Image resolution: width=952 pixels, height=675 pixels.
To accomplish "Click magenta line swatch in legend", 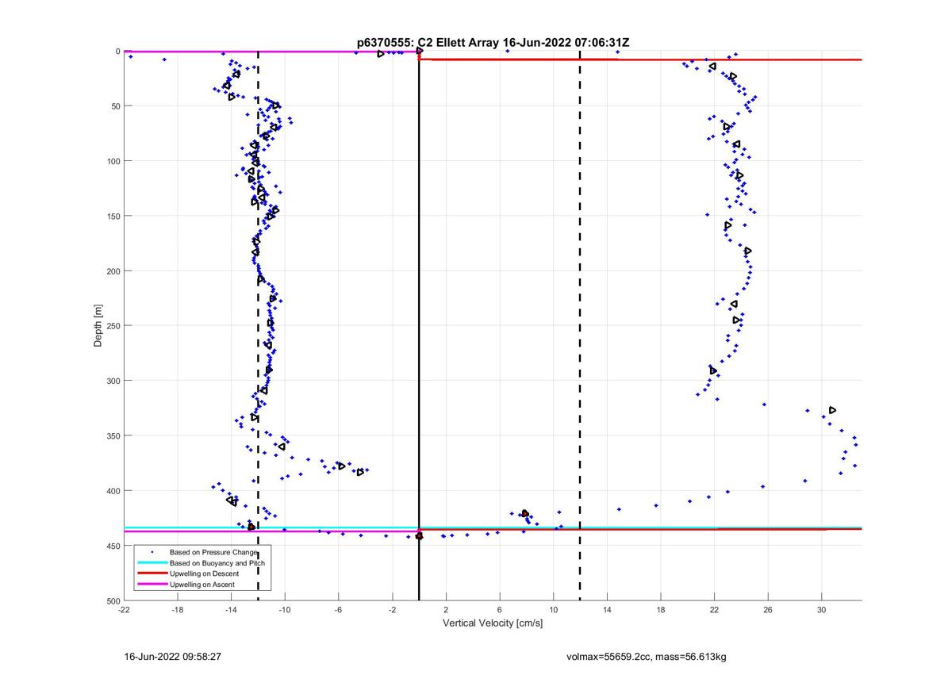I will [x=152, y=585].
